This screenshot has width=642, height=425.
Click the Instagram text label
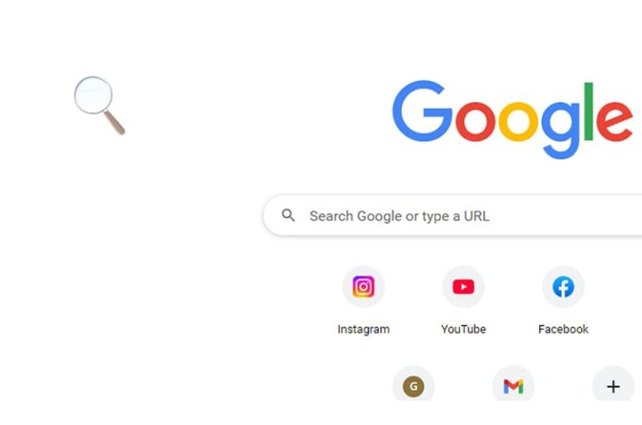pyautogui.click(x=364, y=329)
